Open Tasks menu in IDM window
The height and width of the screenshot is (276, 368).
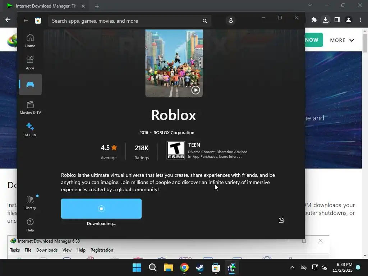click(x=15, y=250)
